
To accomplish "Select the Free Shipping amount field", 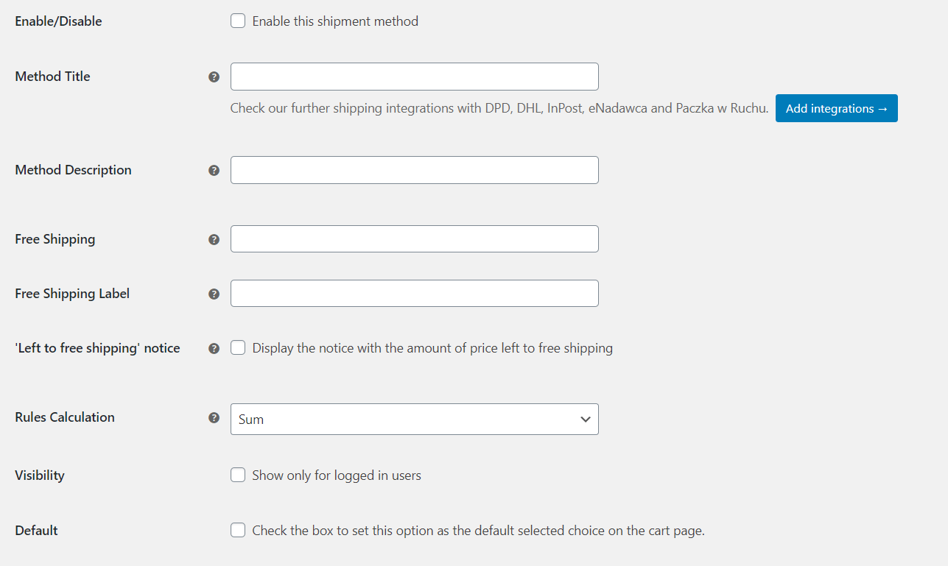I will [x=415, y=239].
